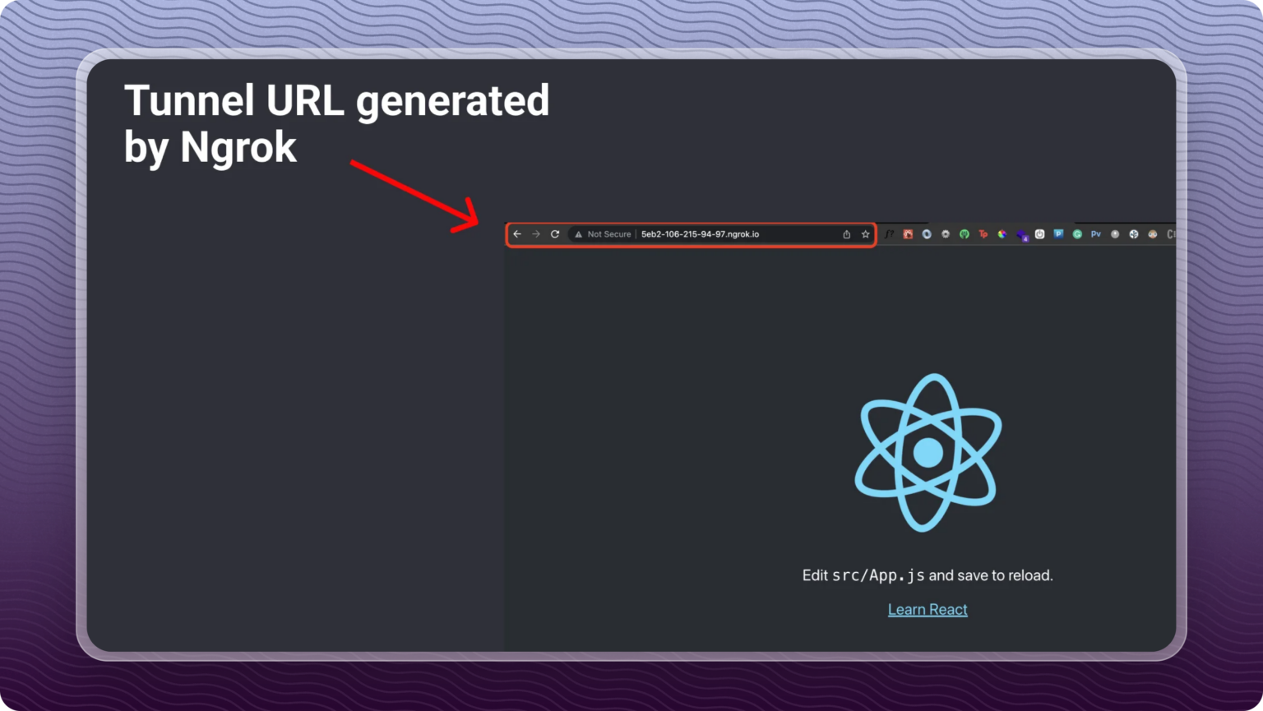The height and width of the screenshot is (711, 1263).
Task: Reload the current page
Action: click(x=555, y=234)
